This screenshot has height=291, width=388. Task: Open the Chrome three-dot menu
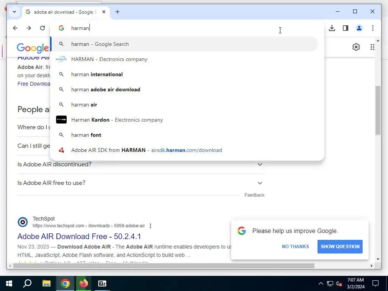tap(373, 28)
